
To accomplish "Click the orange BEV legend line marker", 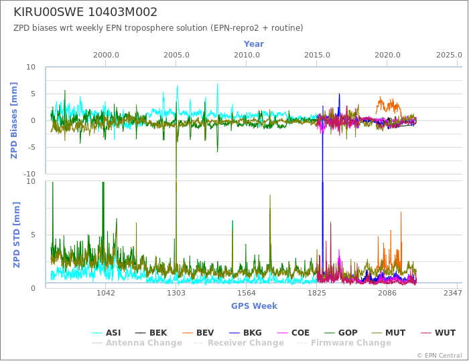I will point(188,333).
